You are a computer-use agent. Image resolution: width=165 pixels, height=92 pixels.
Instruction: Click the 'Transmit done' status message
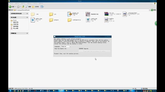click(67, 54)
